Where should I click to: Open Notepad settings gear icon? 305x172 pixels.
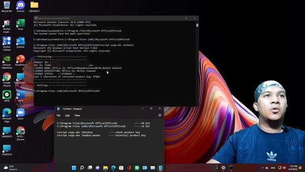pos(160,115)
